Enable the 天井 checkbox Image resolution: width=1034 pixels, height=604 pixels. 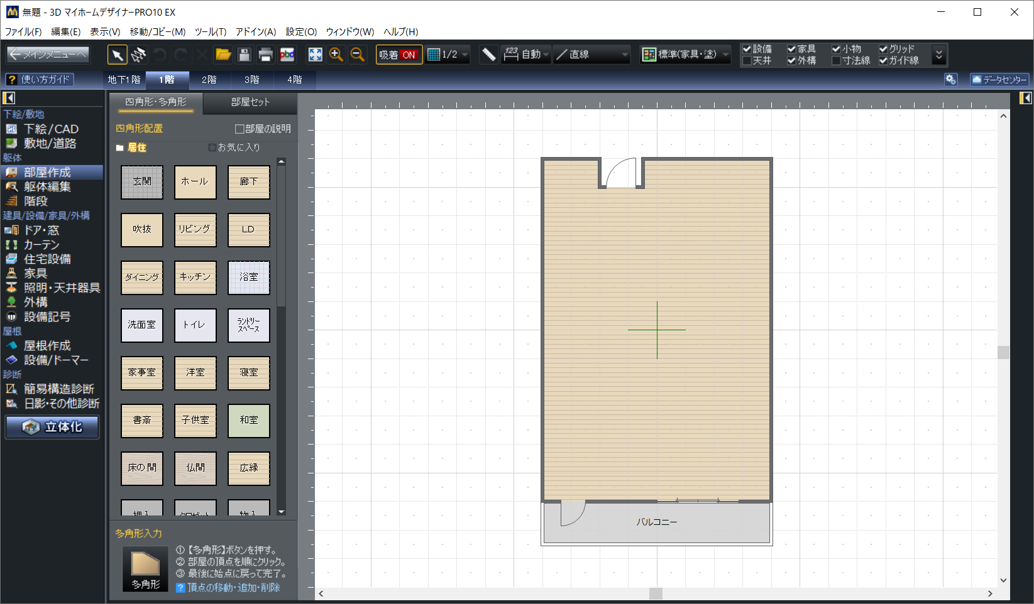747,61
